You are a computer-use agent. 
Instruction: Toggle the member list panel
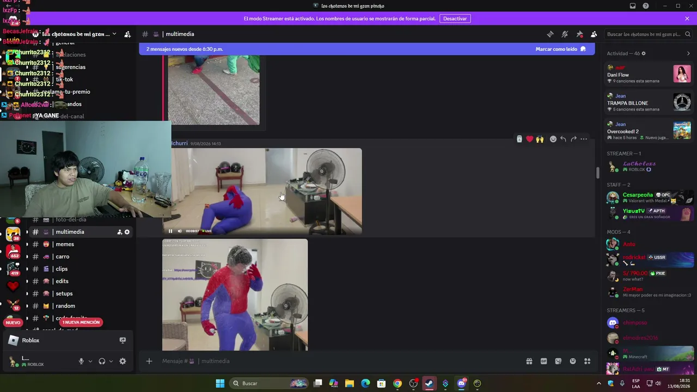(x=594, y=34)
